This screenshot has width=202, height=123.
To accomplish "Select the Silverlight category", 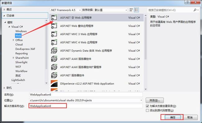I will pyautogui.click(x=21, y=62).
